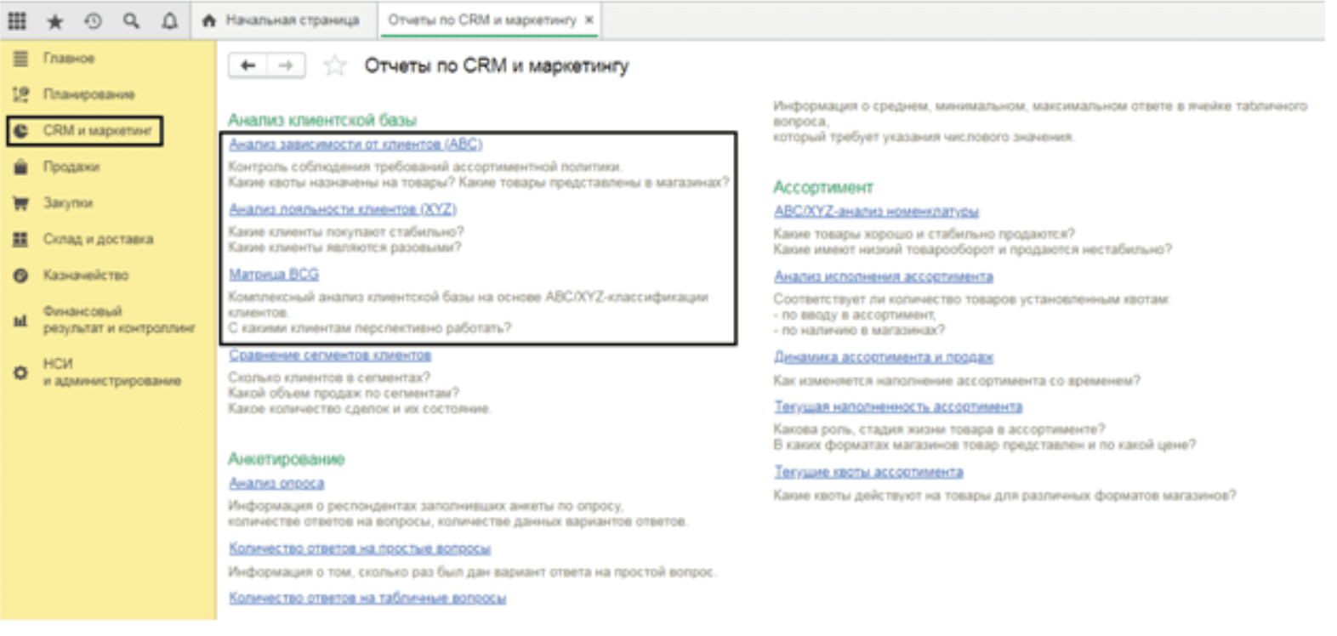Open the Анализ опроса report
Viewport: 1337px width, 636px height.
coord(276,483)
